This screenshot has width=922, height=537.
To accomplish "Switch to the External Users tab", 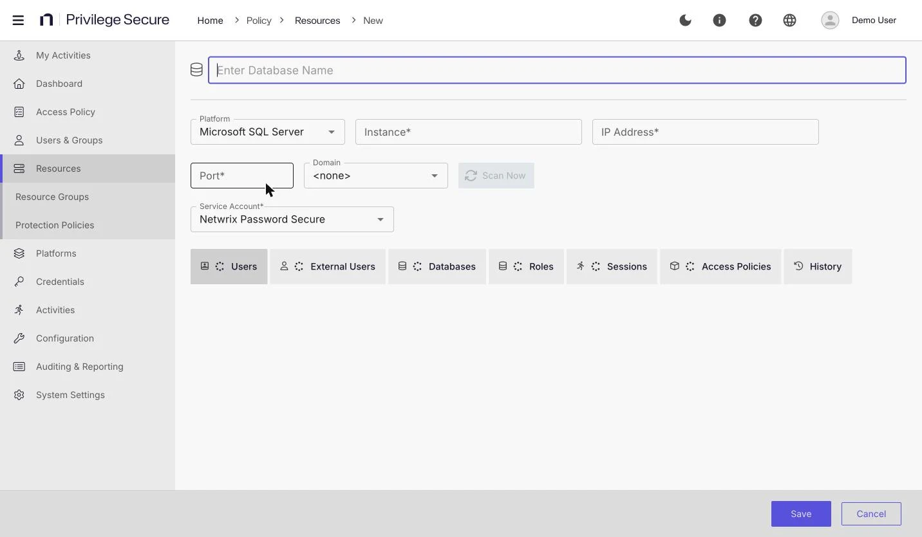I will pyautogui.click(x=328, y=266).
